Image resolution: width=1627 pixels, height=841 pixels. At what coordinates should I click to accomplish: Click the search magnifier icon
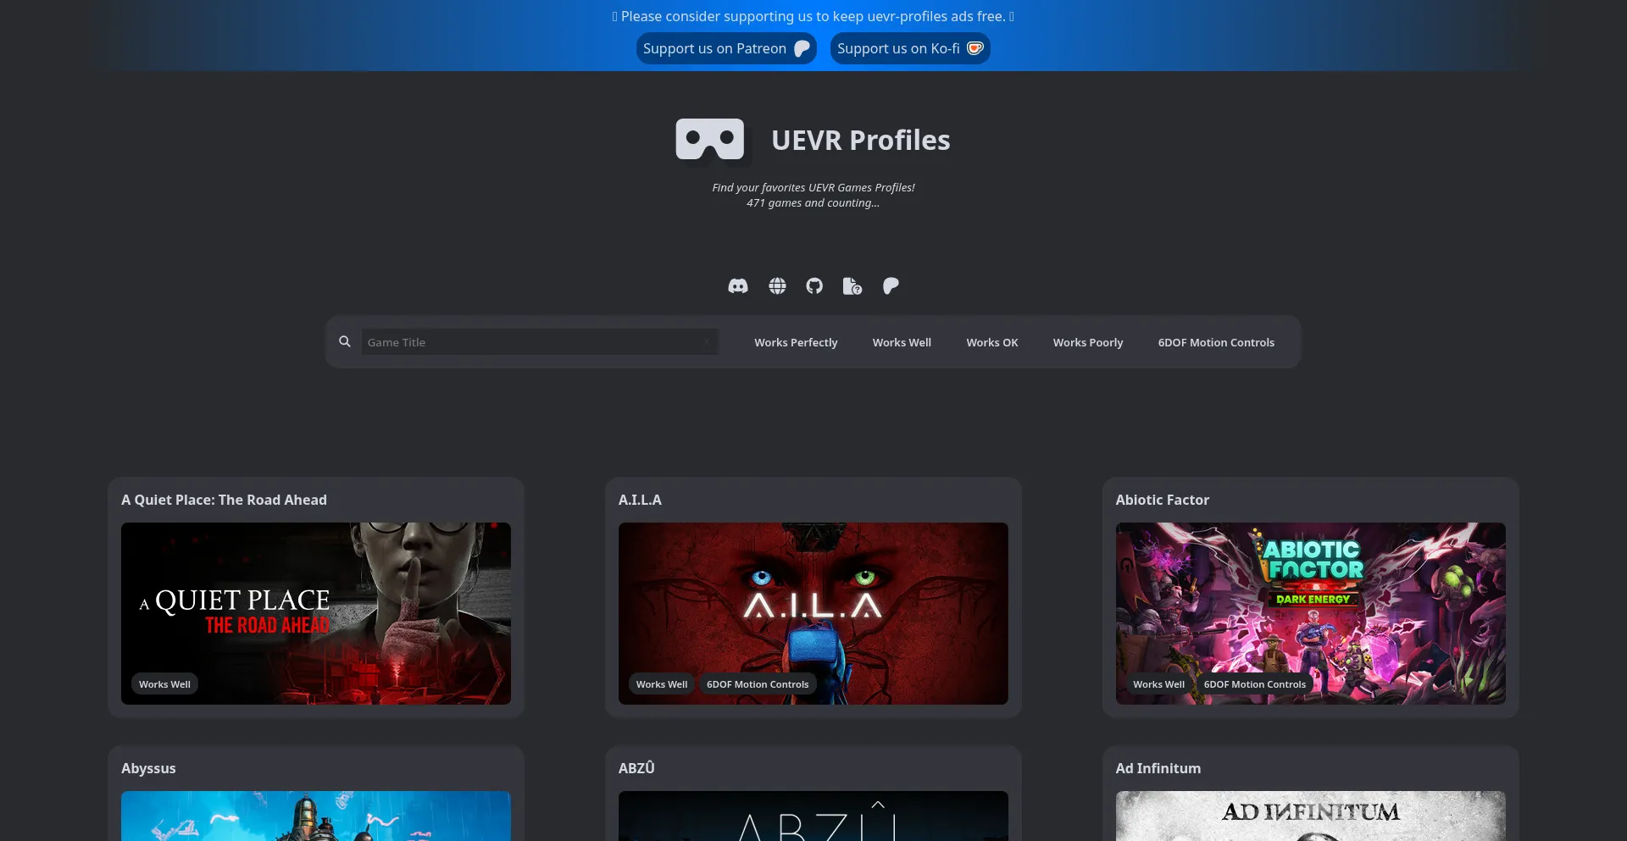345,341
